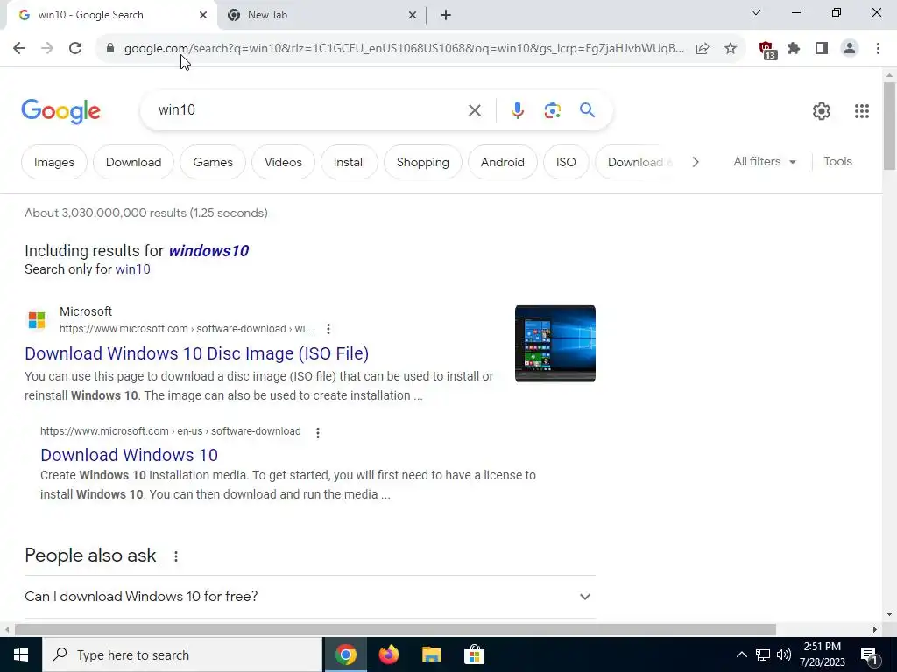Image resolution: width=897 pixels, height=672 pixels.
Task: Reload the page with the refresh icon
Action: pyautogui.click(x=75, y=49)
